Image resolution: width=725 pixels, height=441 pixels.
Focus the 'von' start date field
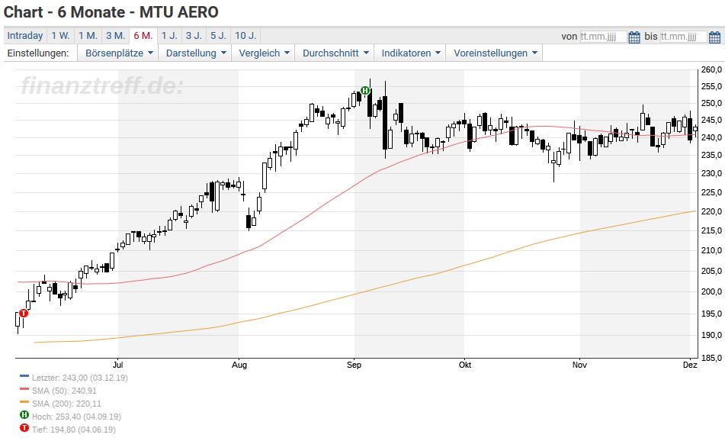[x=603, y=37]
